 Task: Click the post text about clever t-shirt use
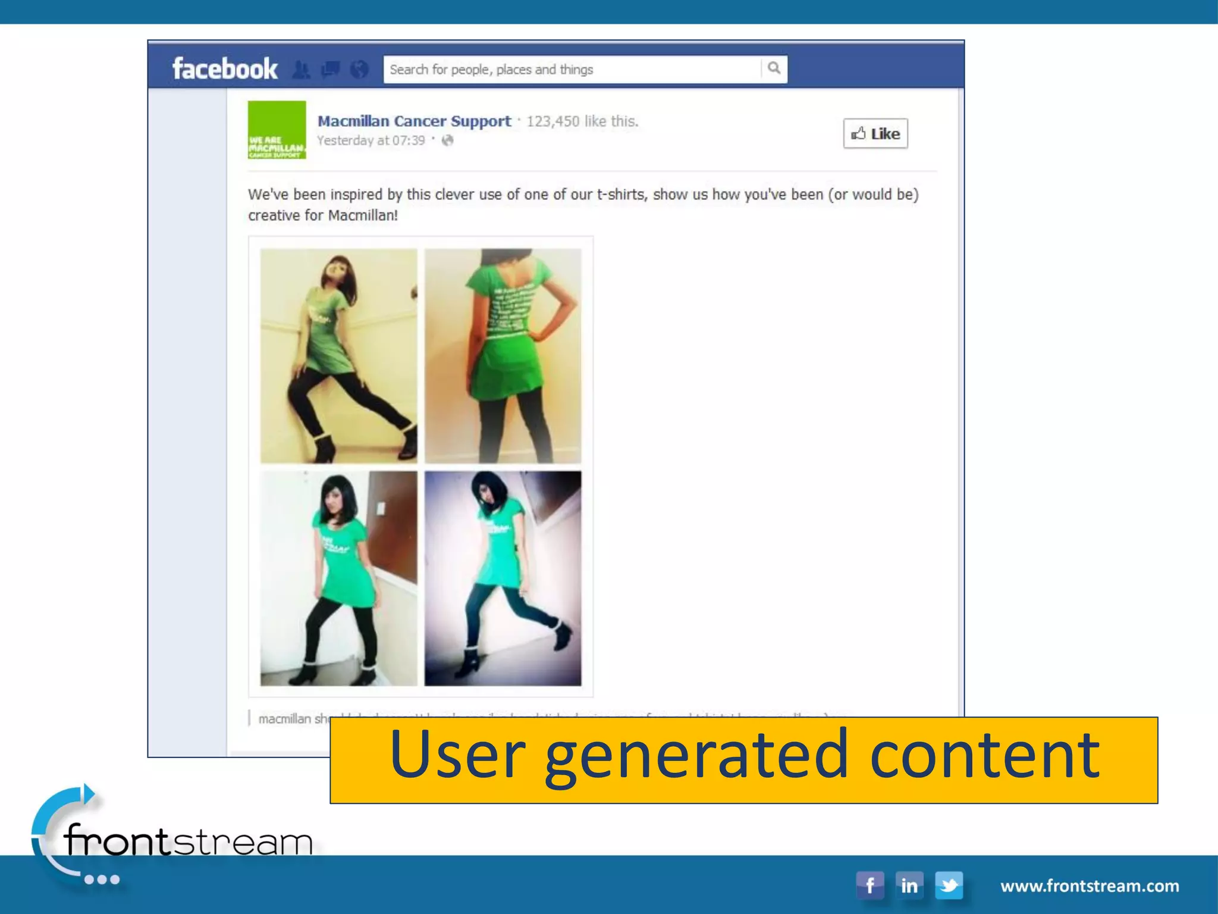tap(583, 205)
